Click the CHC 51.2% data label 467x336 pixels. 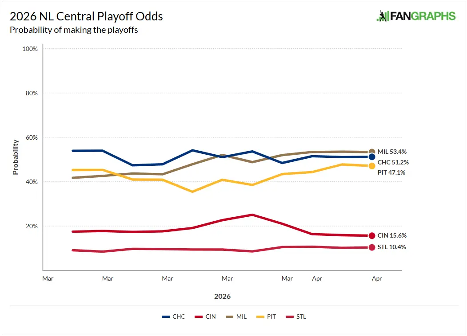(x=393, y=162)
